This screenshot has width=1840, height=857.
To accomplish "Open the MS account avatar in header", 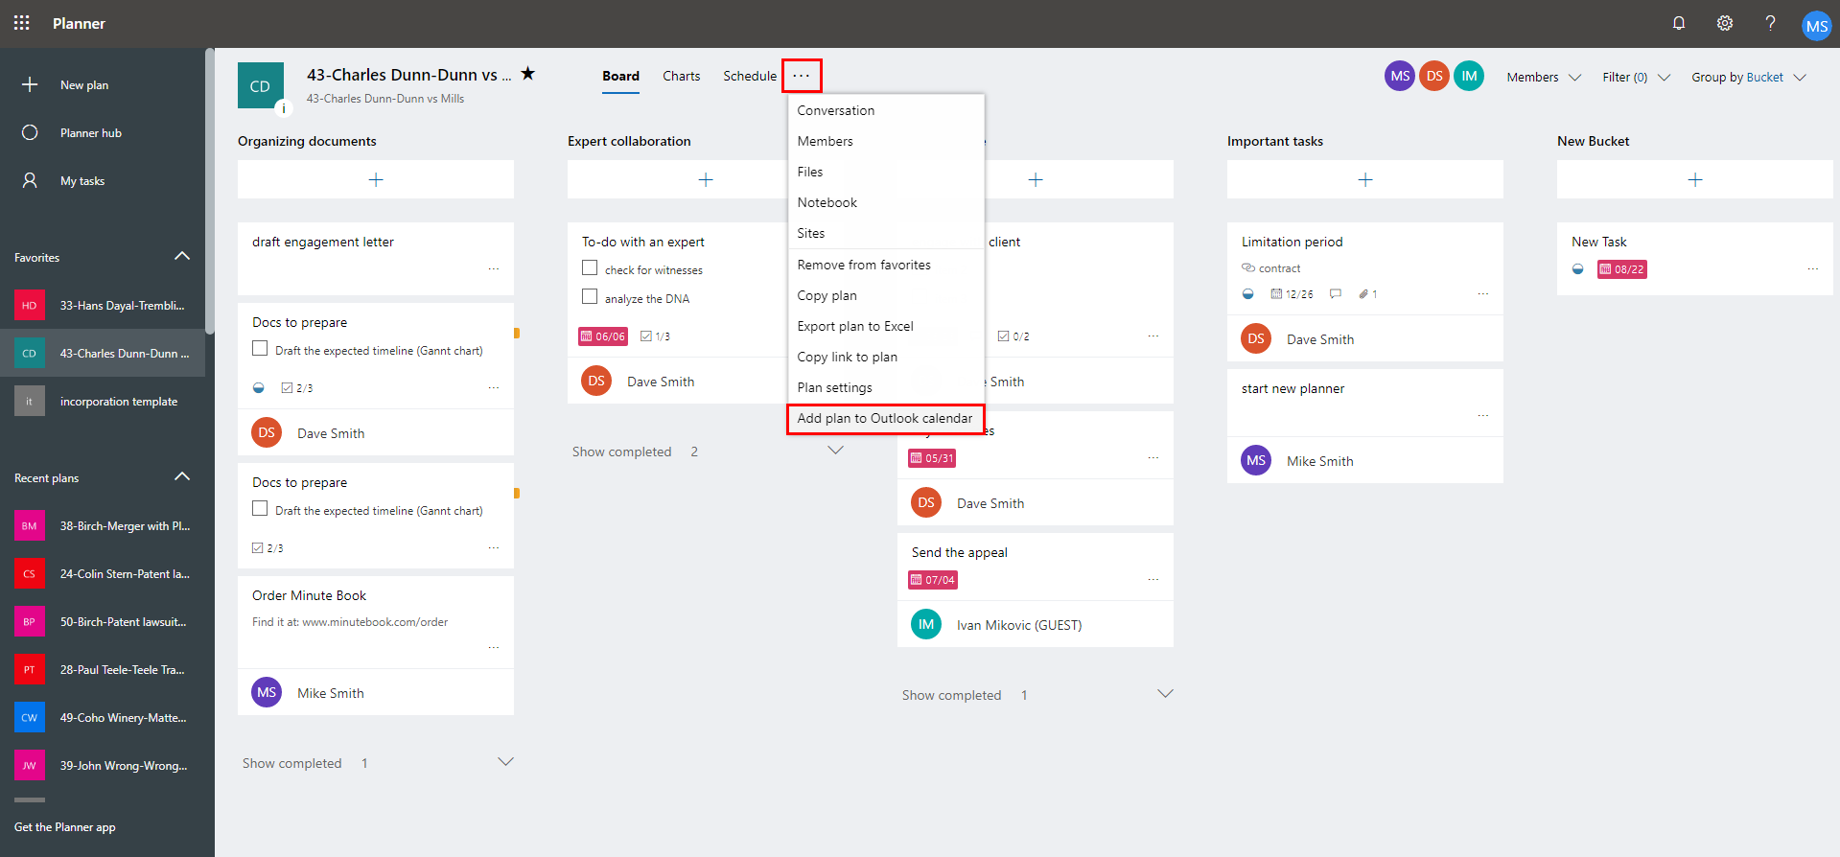I will coord(1816,26).
